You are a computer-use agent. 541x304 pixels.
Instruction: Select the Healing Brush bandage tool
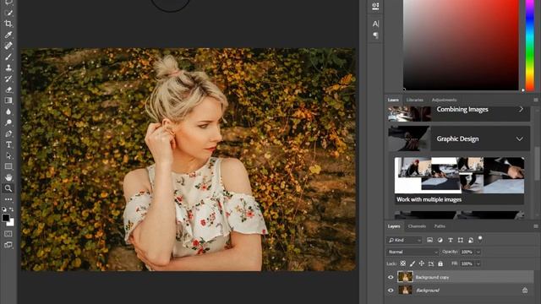click(x=8, y=46)
